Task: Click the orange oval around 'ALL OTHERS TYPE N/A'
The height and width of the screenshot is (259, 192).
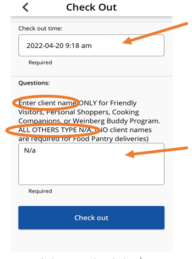Action: 53,130
